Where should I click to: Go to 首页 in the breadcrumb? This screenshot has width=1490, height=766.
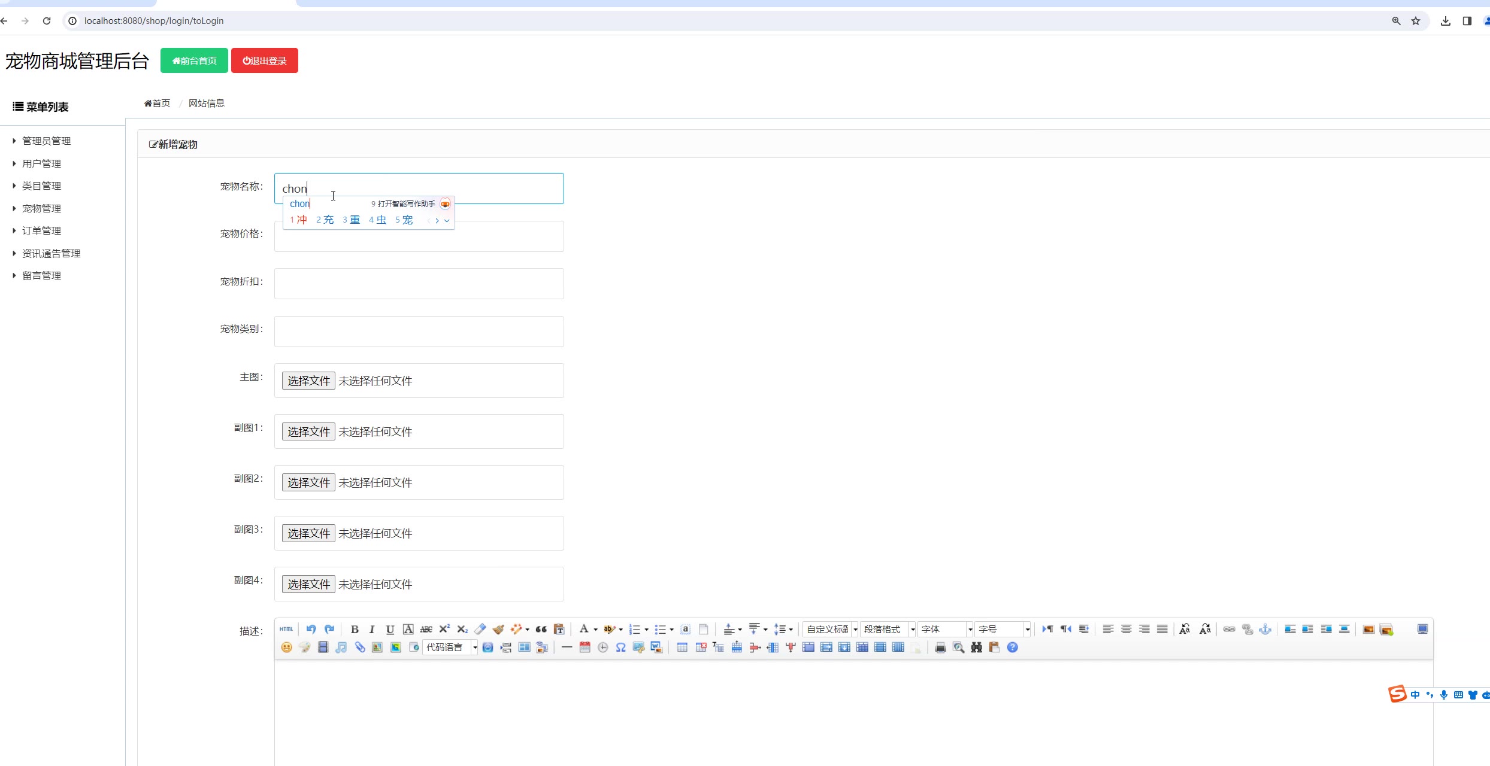click(x=157, y=103)
